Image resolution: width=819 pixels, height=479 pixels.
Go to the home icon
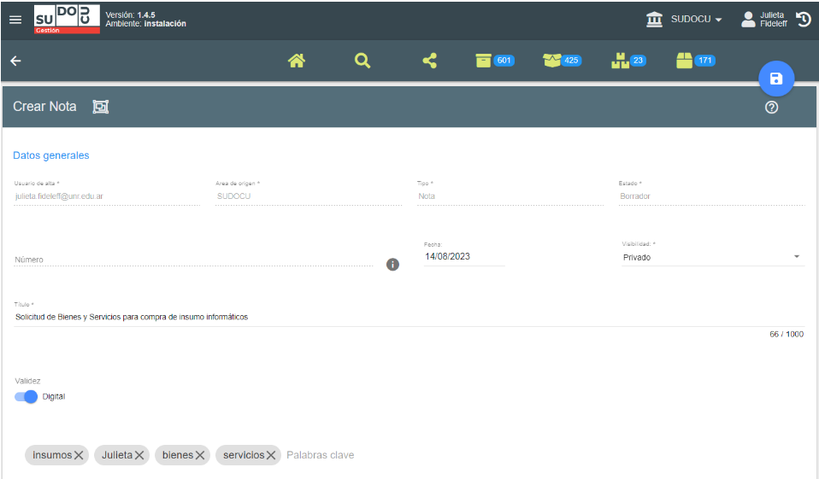(297, 61)
